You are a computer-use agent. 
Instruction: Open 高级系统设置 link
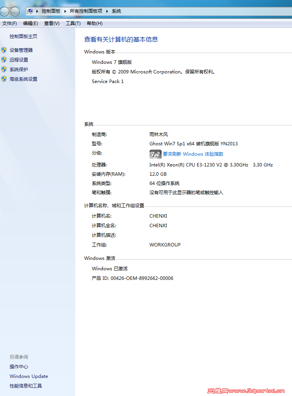(x=23, y=79)
